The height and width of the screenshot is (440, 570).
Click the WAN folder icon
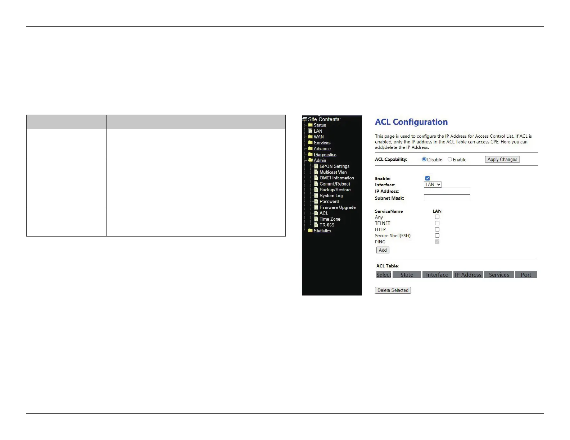[x=310, y=137]
